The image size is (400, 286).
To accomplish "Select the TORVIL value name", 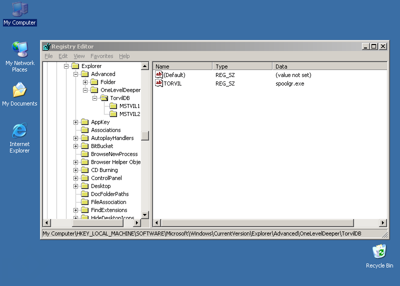I will coord(172,83).
